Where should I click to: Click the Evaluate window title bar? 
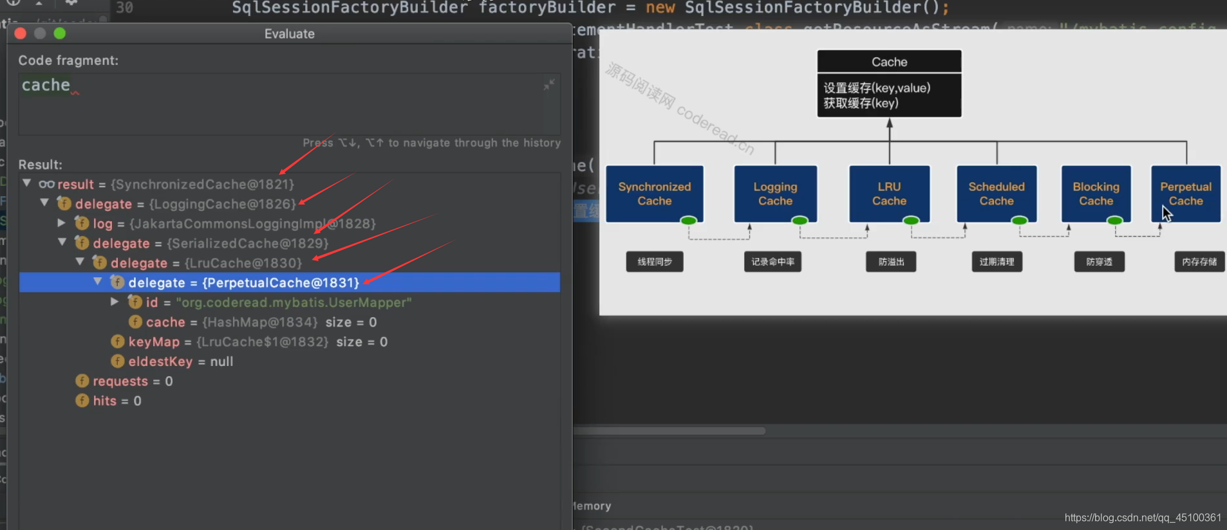(x=290, y=33)
